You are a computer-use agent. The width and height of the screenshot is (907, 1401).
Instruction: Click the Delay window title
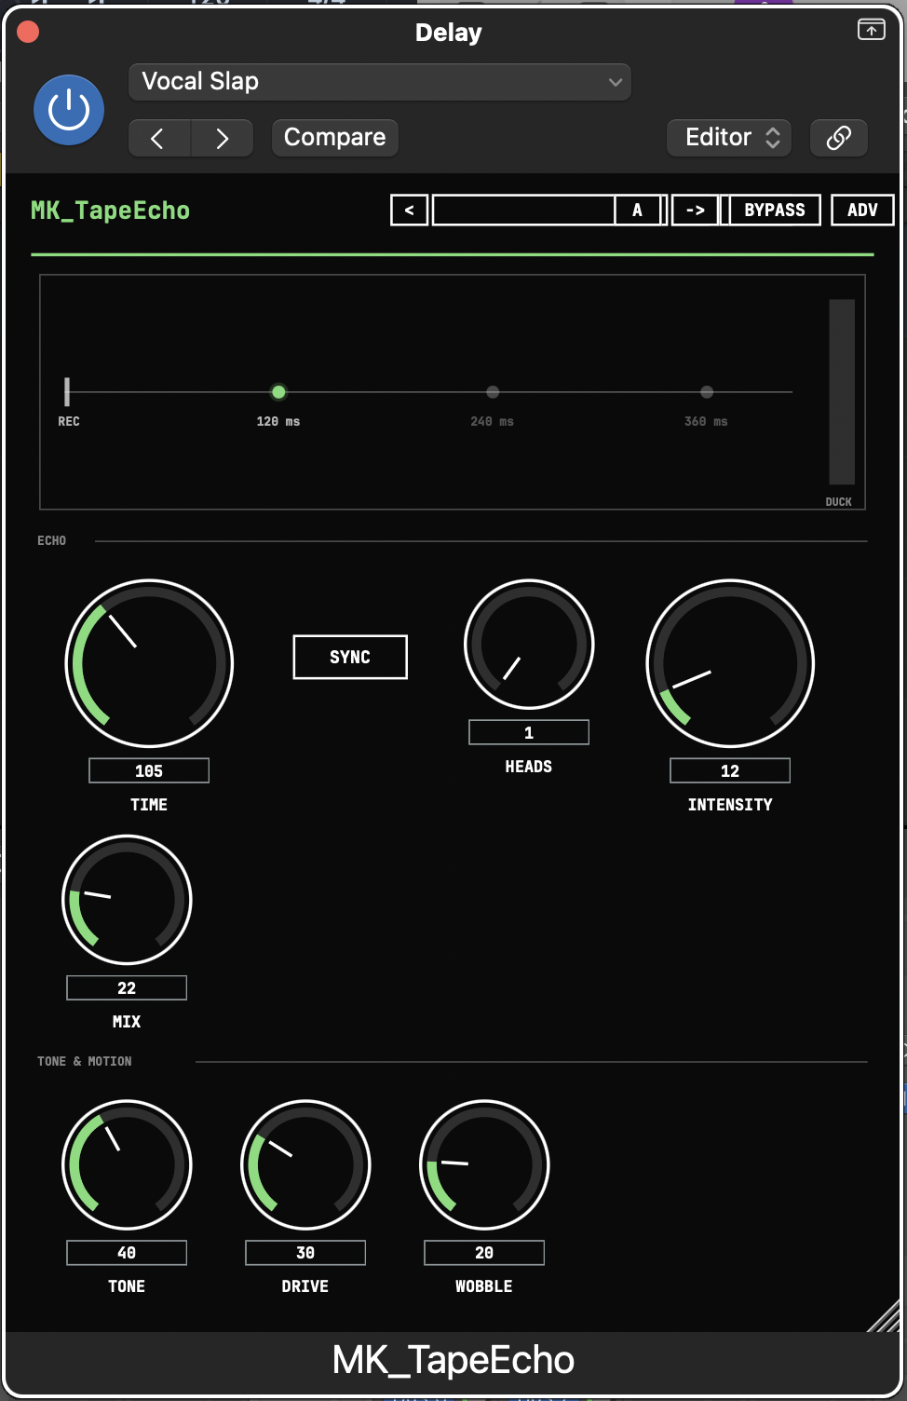(449, 33)
